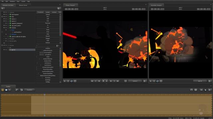Select the rotate tool in Primary Viewport

click(x=72, y=81)
